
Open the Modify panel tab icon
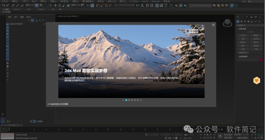241,17
